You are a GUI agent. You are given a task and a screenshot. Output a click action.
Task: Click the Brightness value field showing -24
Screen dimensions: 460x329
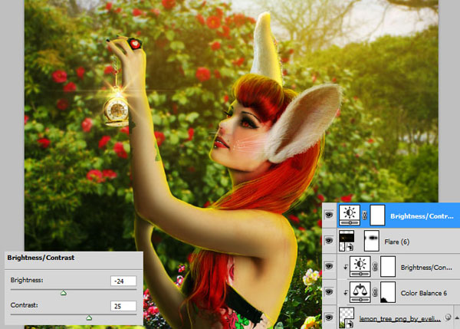click(123, 281)
